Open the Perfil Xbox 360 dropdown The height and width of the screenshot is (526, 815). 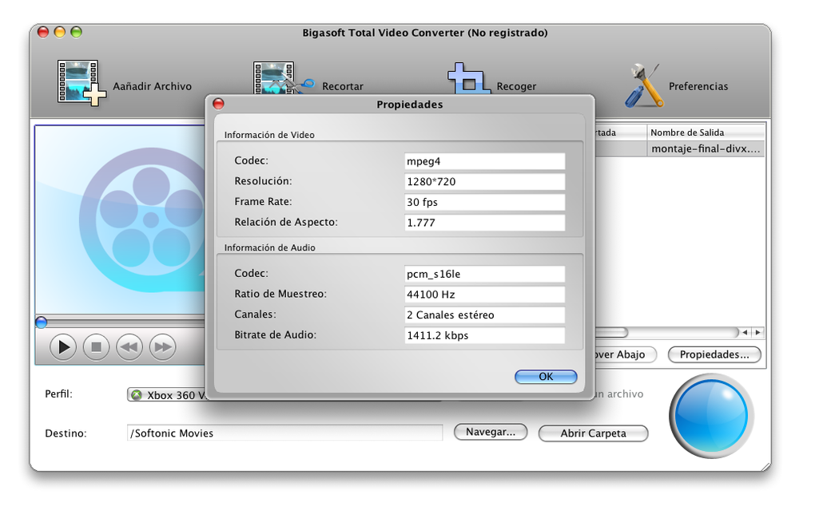pyautogui.click(x=167, y=394)
